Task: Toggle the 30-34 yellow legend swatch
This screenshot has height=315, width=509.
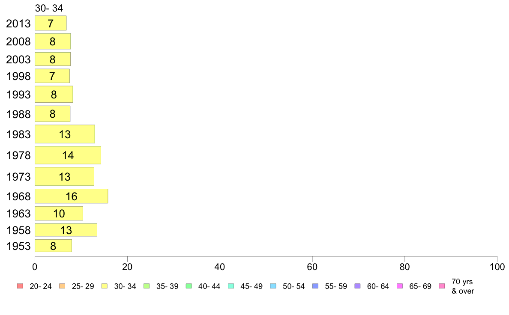Action: 105,286
